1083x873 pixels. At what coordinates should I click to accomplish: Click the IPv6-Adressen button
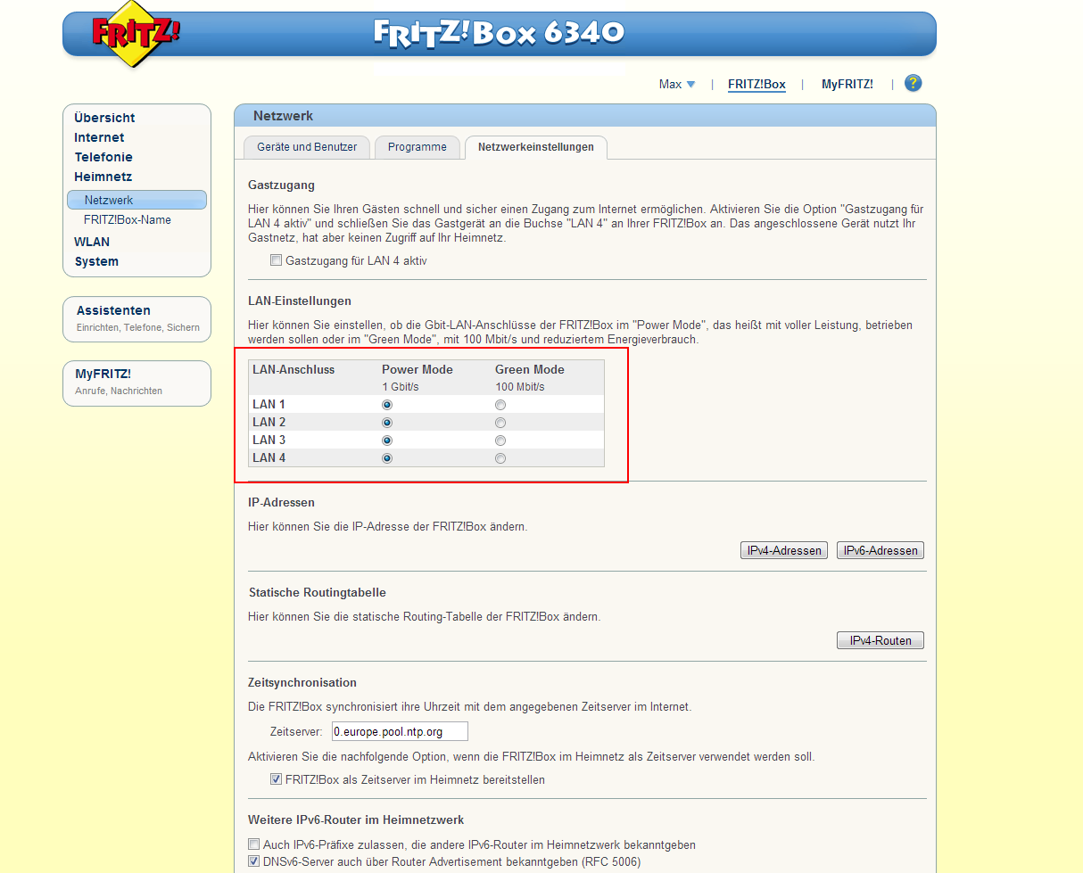click(880, 550)
